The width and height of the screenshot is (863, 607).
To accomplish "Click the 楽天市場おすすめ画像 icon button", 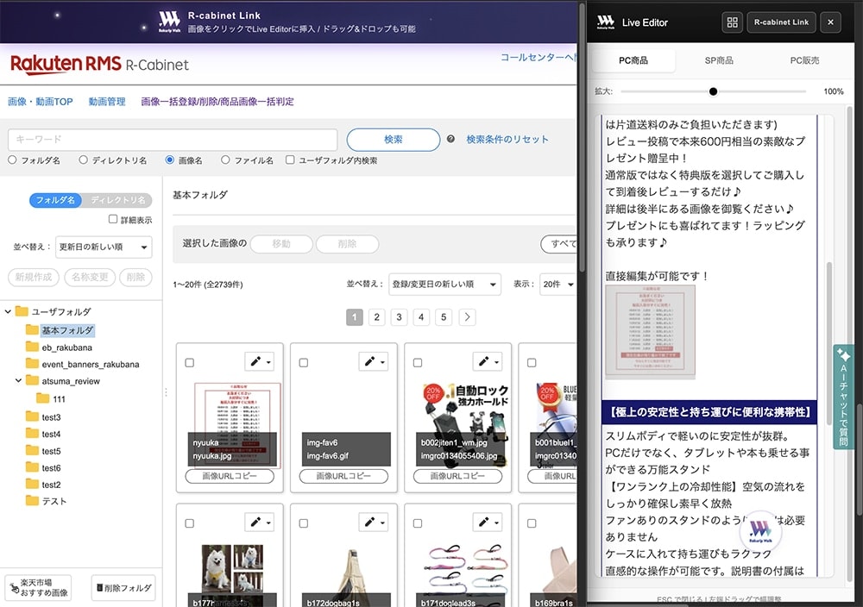I will coord(38,588).
